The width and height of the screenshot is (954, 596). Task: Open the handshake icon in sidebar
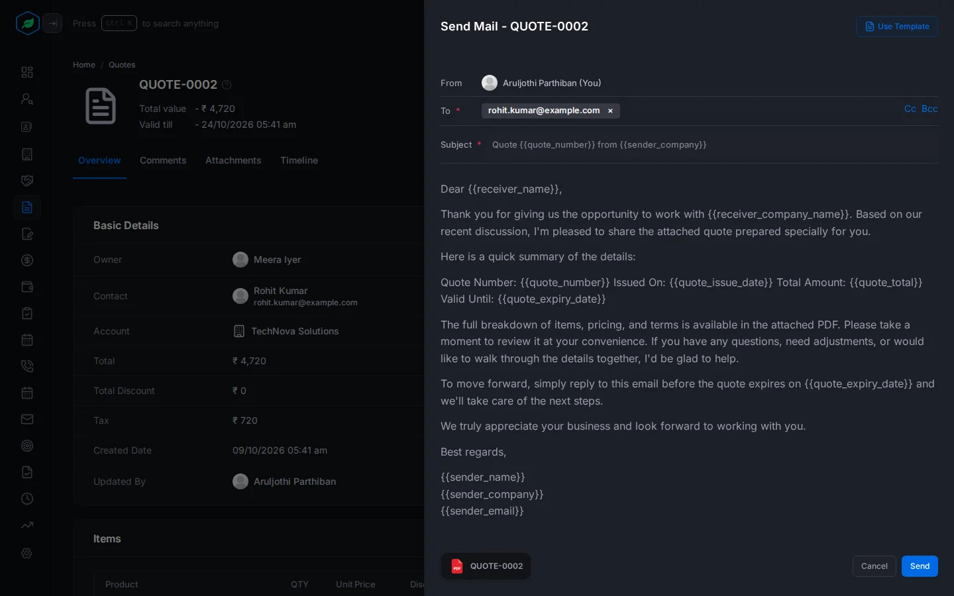27,181
